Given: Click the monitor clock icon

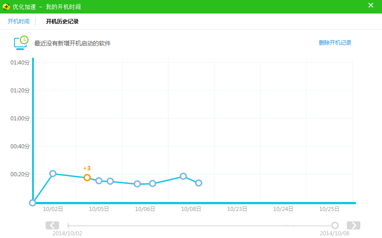Looking at the screenshot, I should 21,42.
